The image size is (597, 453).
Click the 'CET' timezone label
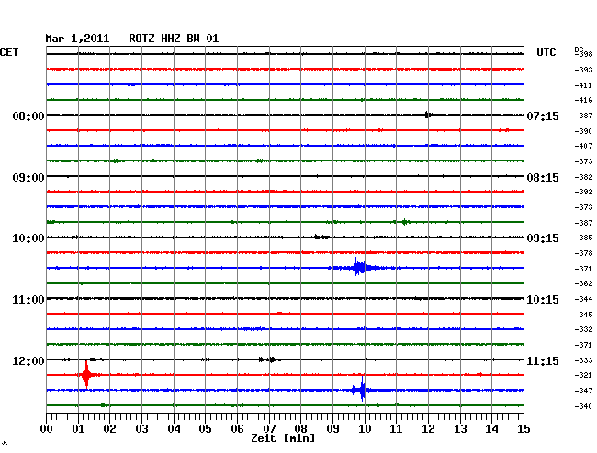[9, 52]
